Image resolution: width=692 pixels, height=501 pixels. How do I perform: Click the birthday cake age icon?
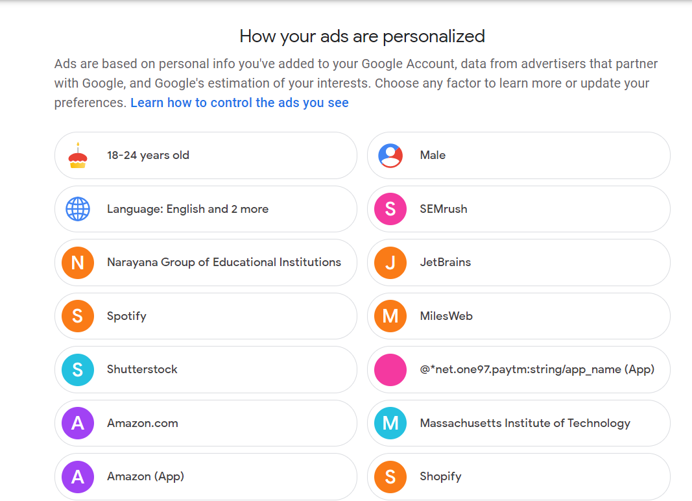click(x=78, y=156)
